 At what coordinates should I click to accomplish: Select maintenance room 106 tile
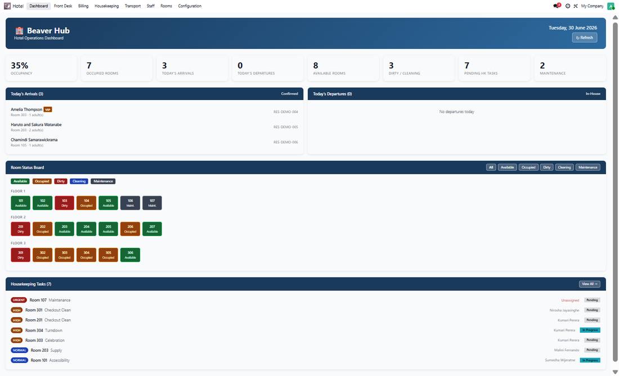pos(131,203)
